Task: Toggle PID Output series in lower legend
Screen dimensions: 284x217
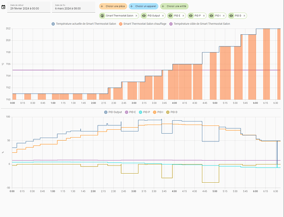Action: coord(113,112)
